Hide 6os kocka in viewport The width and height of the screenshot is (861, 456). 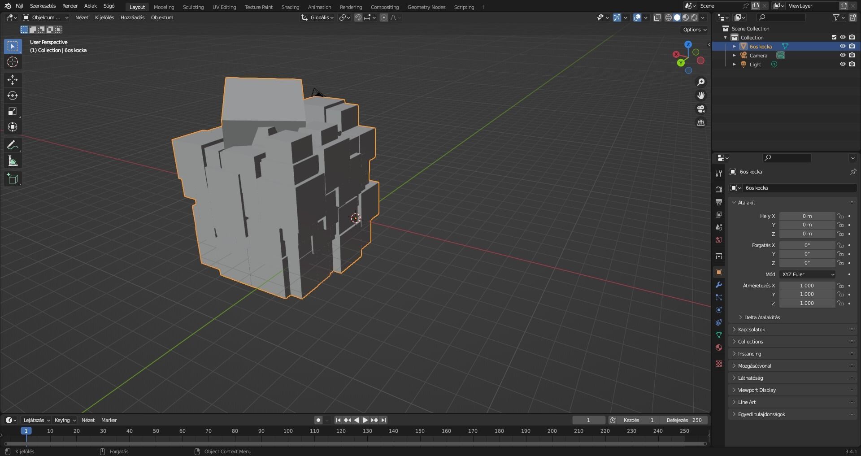[843, 46]
